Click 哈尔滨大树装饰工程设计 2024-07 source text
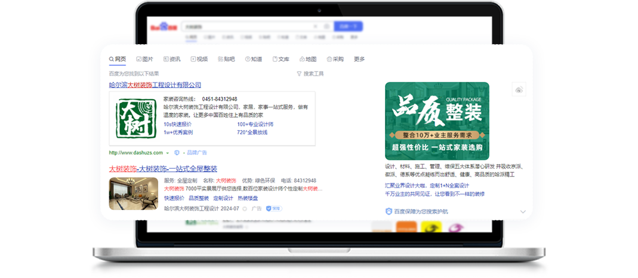The width and height of the screenshot is (638, 278). (201, 209)
